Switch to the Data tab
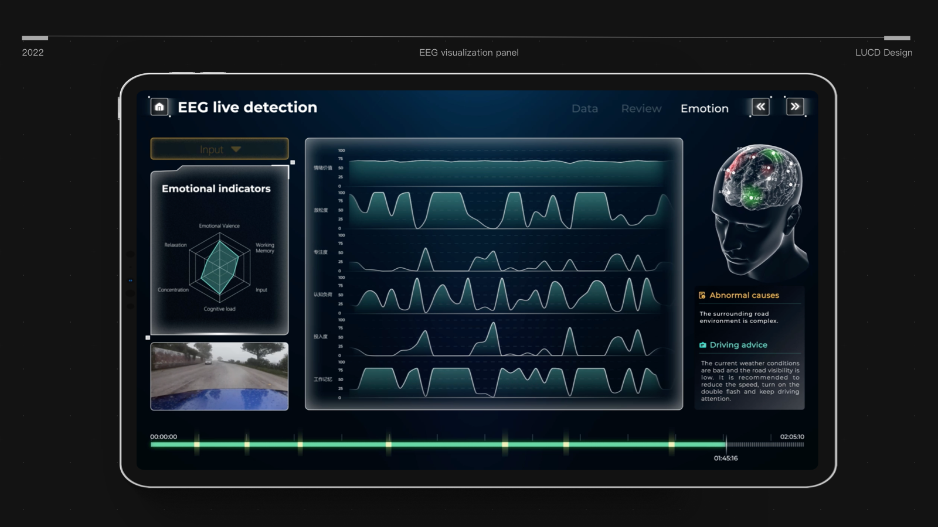Screen dimensions: 938x527 pyautogui.click(x=585, y=108)
